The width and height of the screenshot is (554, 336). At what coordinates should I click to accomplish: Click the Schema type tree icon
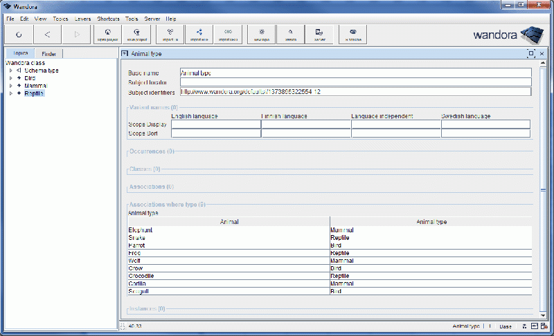(x=19, y=71)
